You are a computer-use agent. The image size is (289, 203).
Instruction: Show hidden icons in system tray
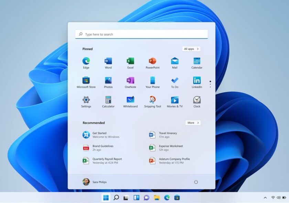point(265,197)
